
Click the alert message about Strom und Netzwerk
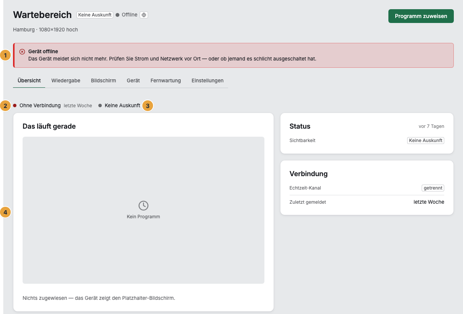point(172,59)
